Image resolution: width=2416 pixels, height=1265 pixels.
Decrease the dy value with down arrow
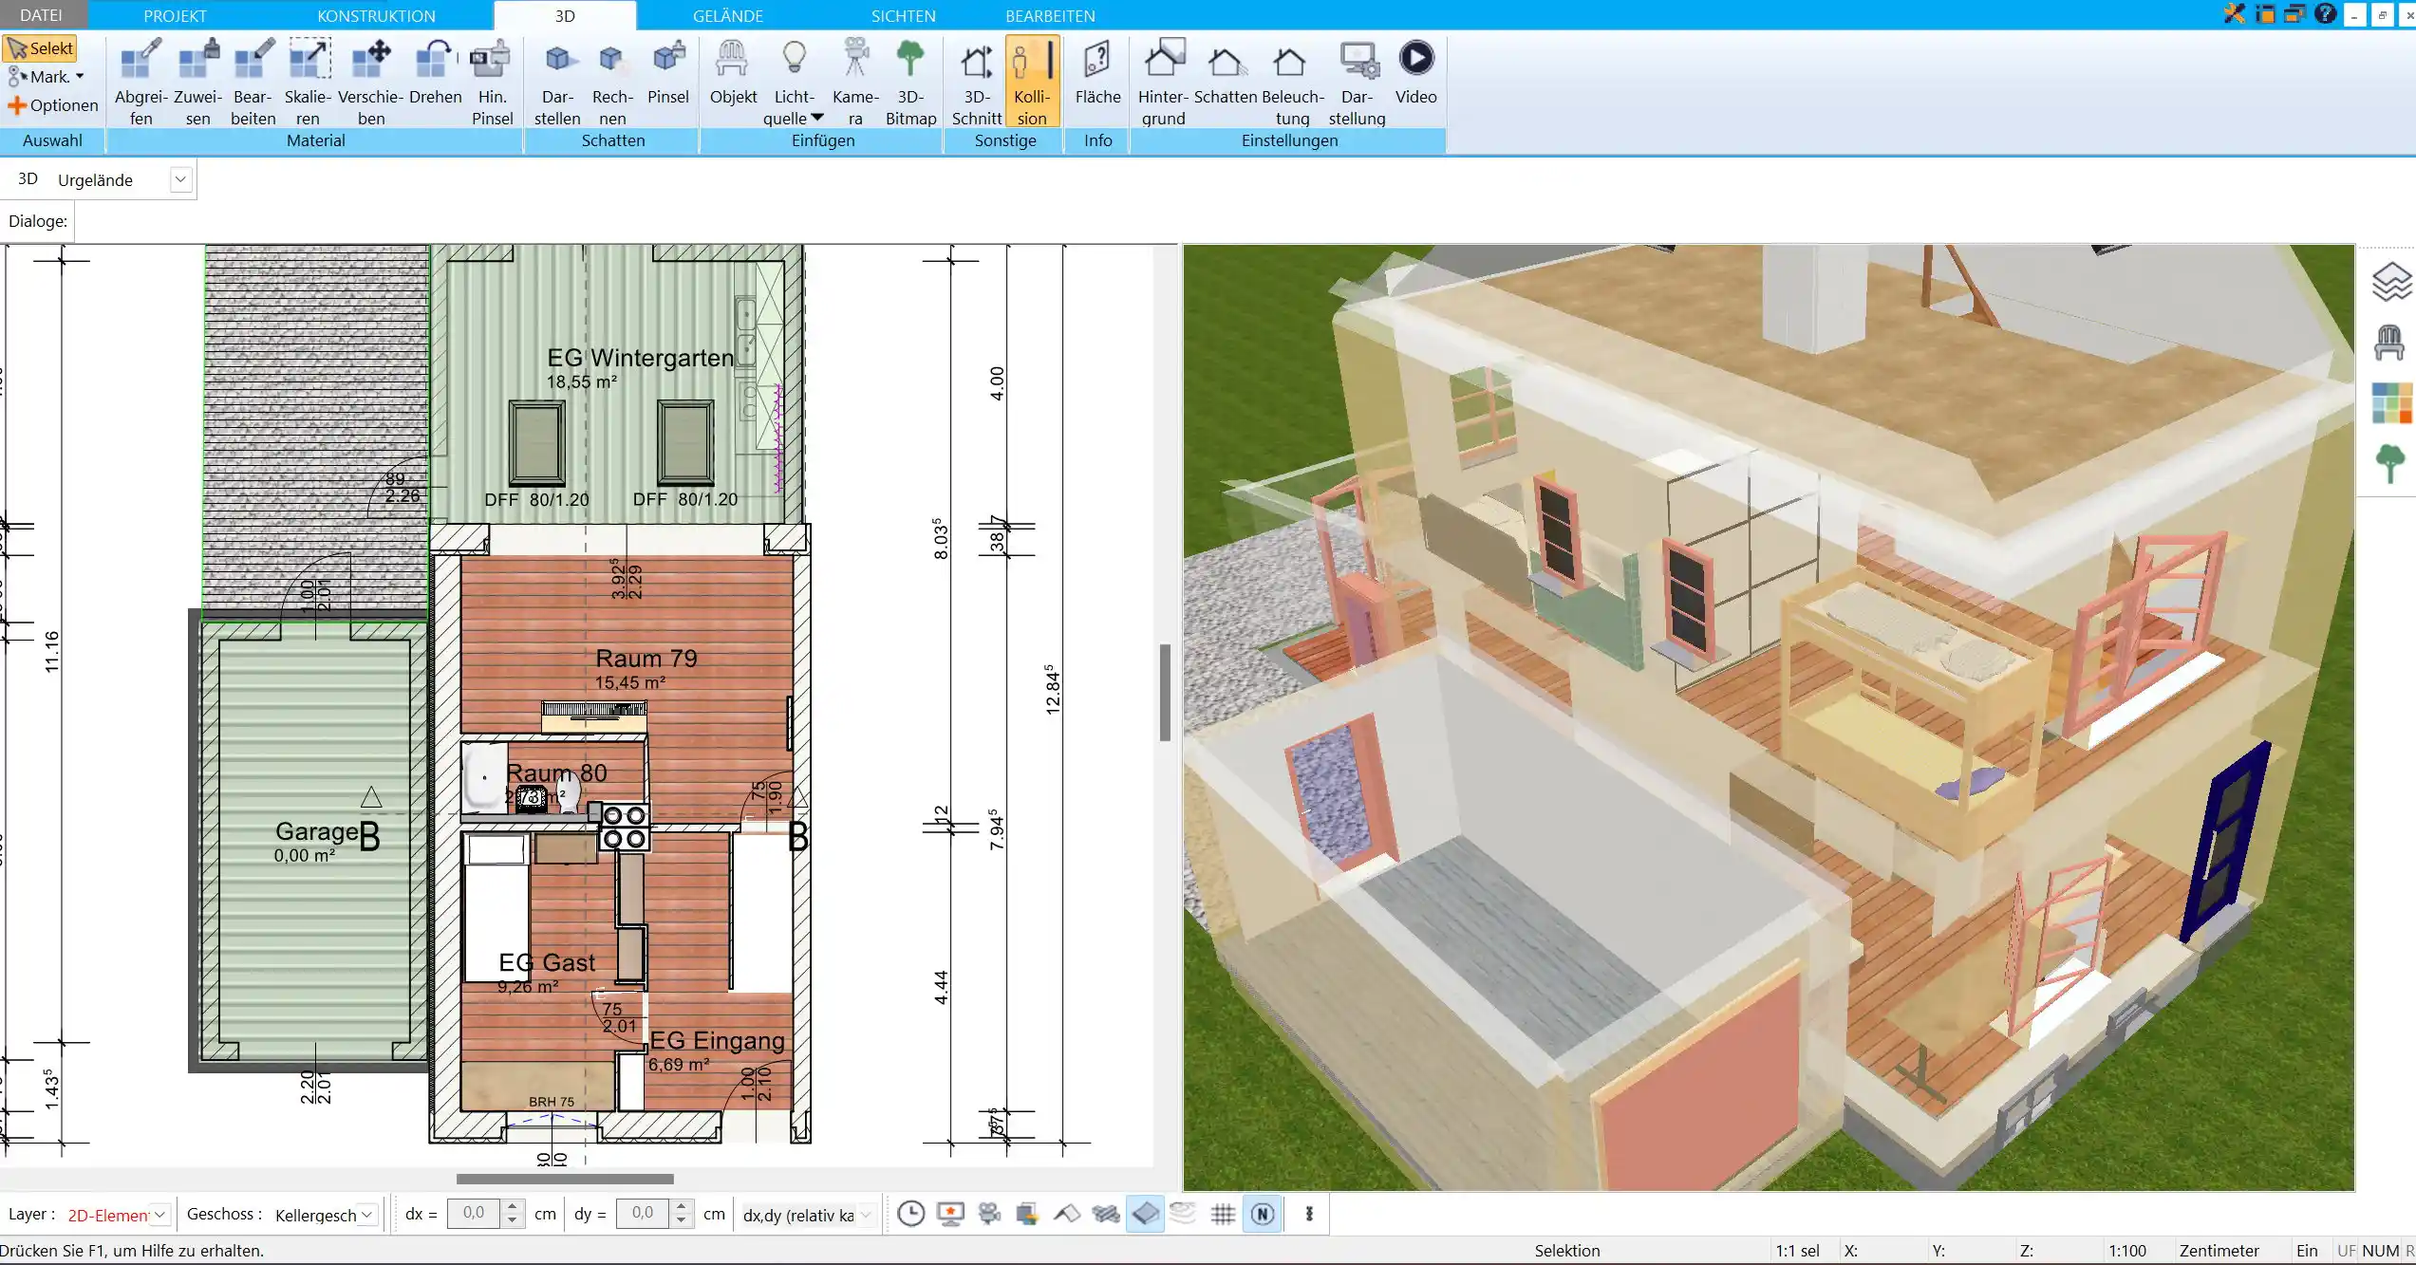[x=681, y=1221]
